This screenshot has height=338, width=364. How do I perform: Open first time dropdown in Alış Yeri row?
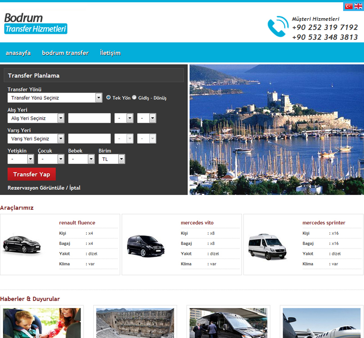coord(124,118)
